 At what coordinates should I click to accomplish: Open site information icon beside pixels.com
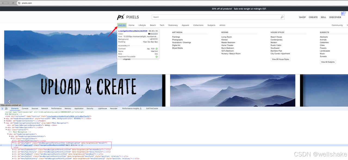click(x=19, y=3)
